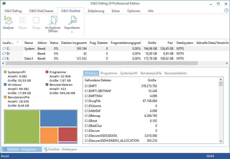Click the Pause toolbar icon

click(22, 20)
